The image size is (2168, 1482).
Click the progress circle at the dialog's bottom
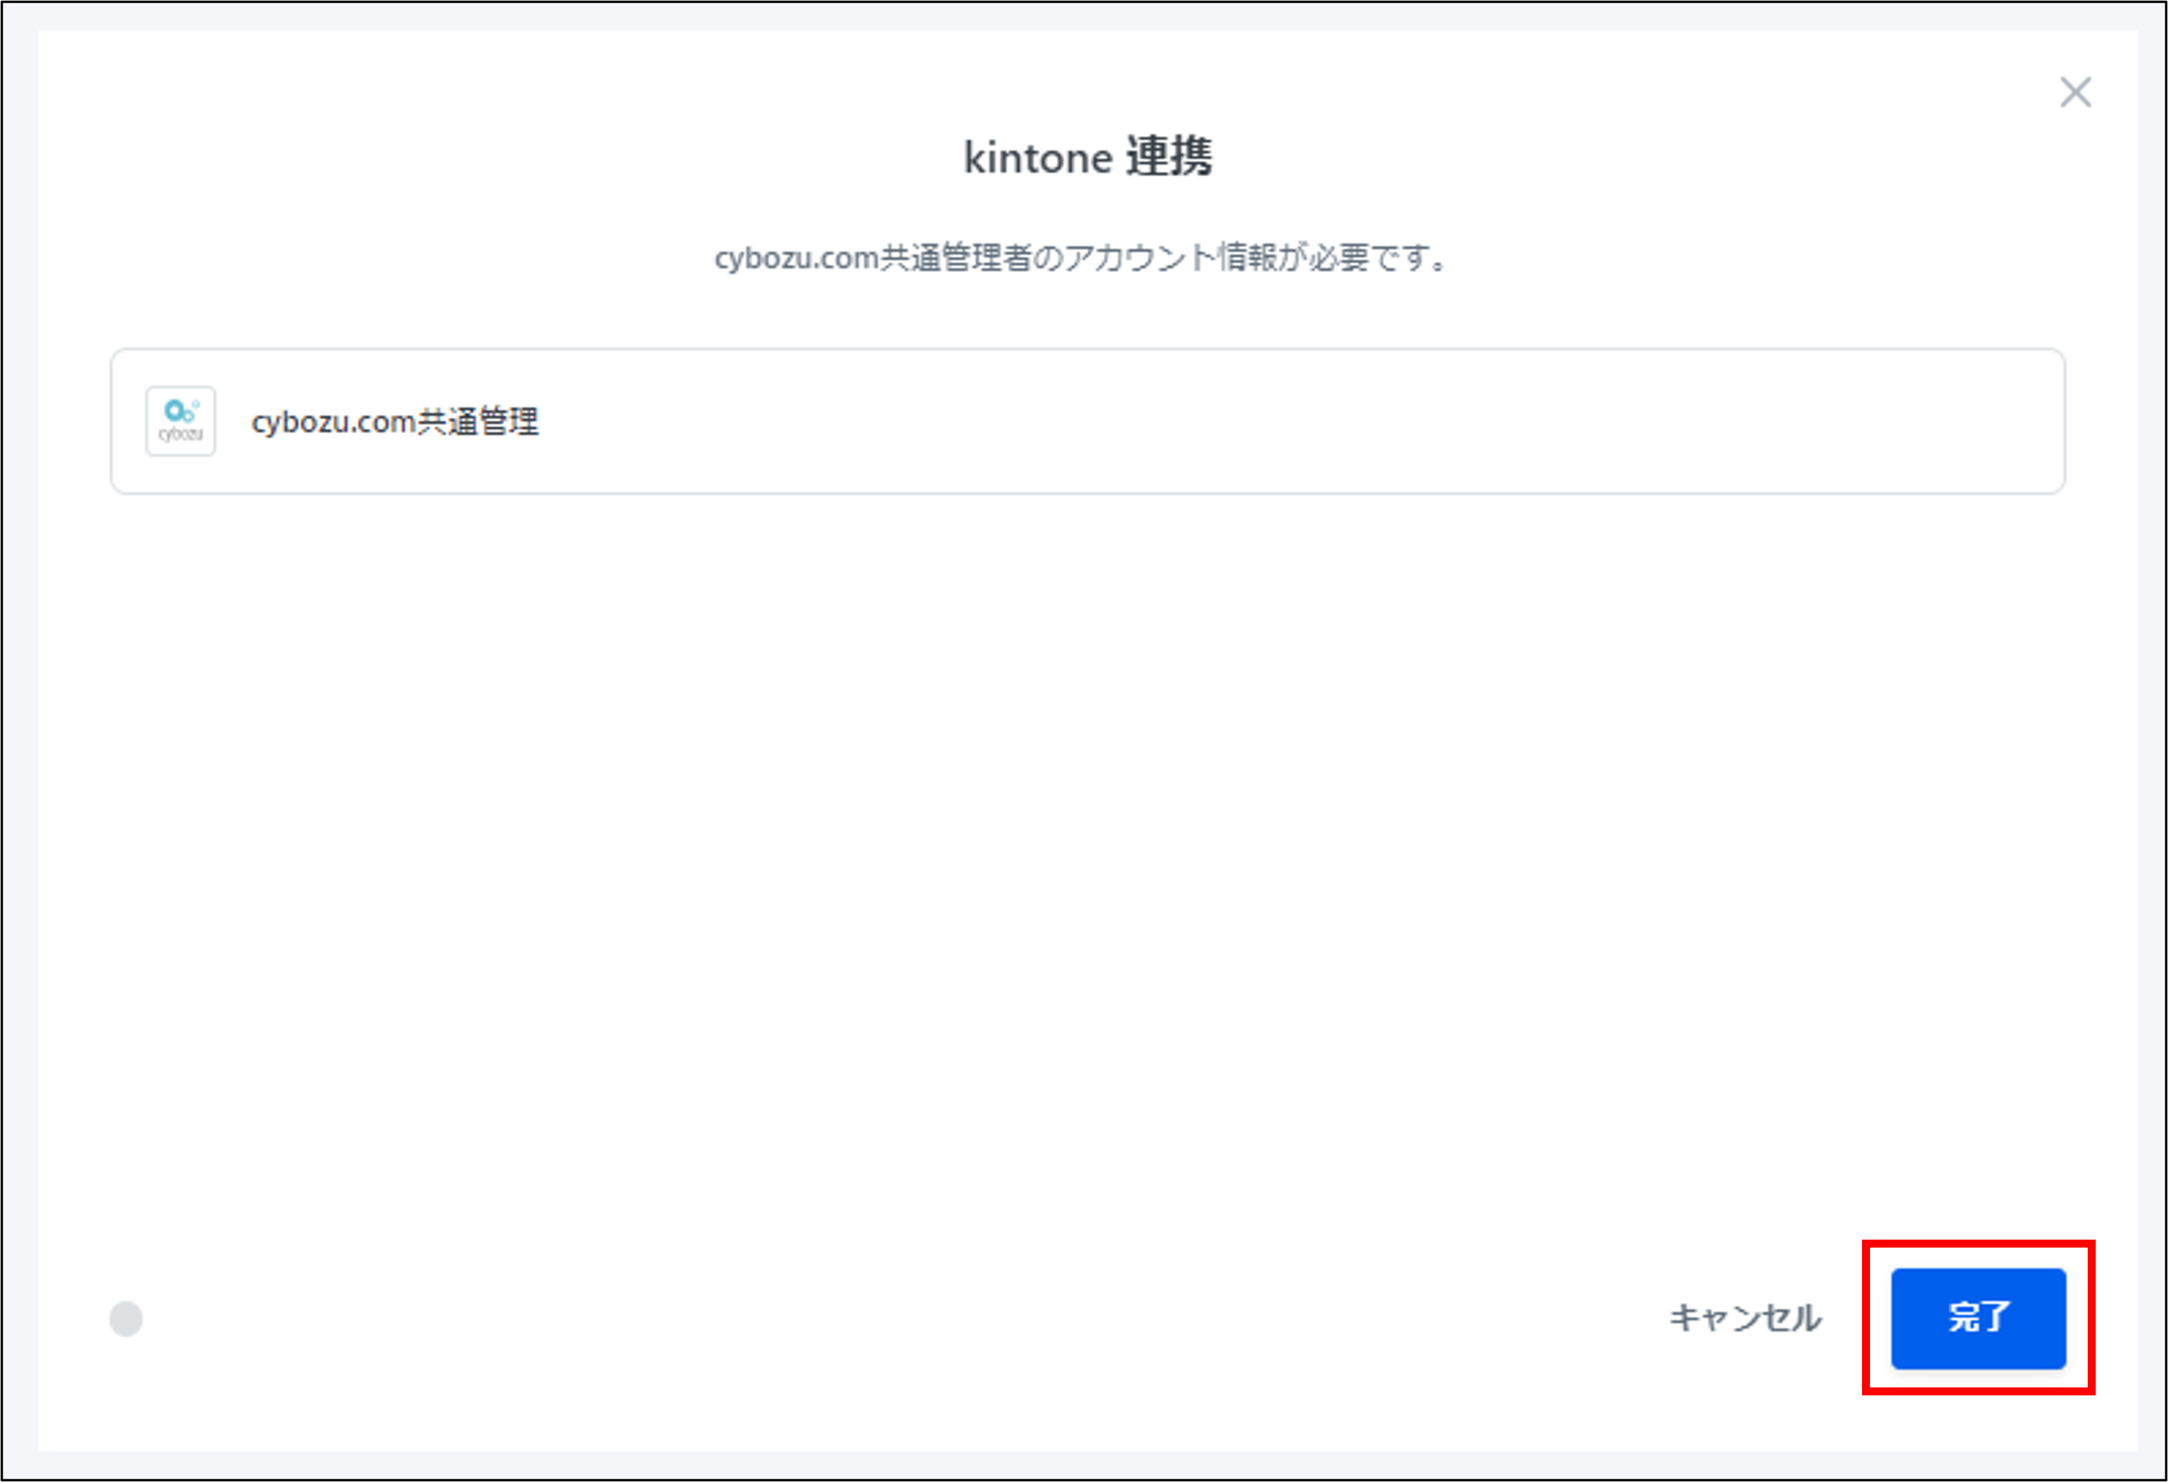(x=126, y=1319)
